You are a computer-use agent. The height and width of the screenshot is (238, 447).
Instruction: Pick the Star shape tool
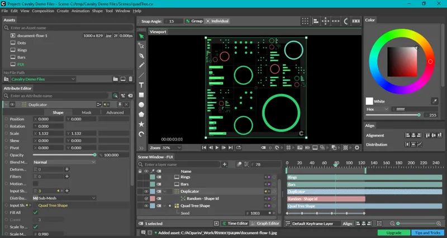(x=141, y=124)
